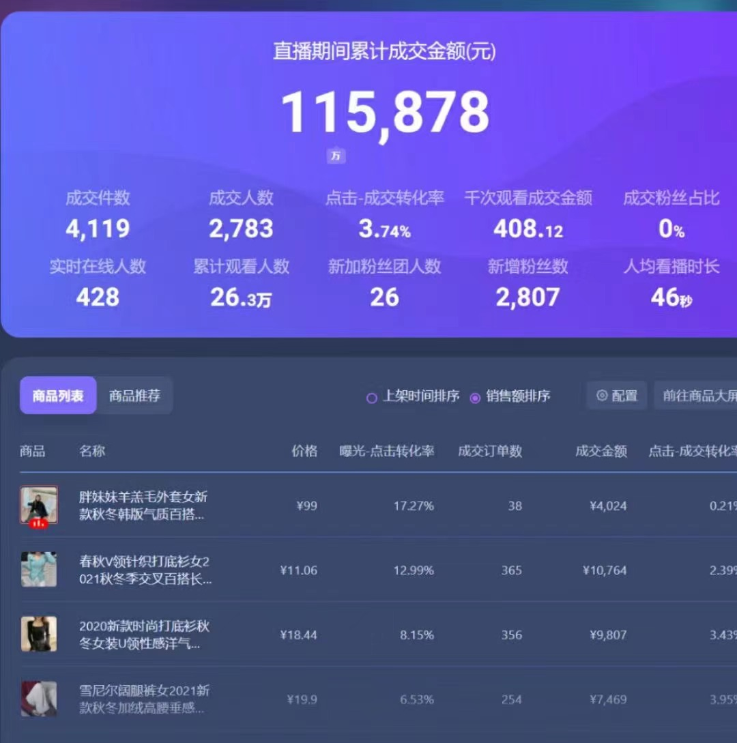Open thumbnail of 2020新款时尚打底衫 product
This screenshot has width=737, height=743.
(x=39, y=635)
